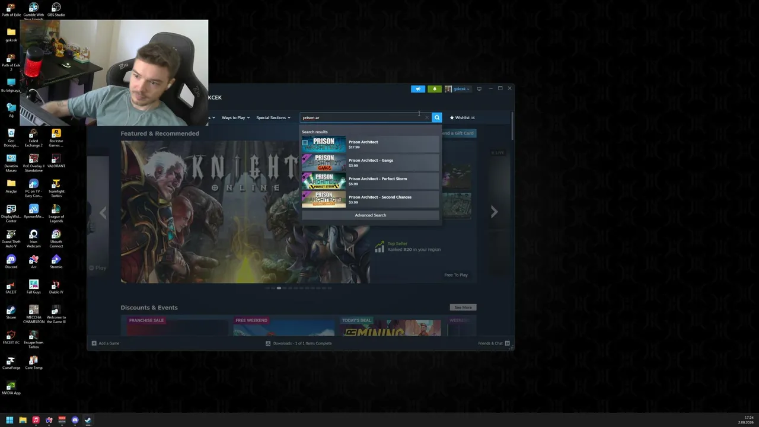759x427 pixels.
Task: Open the FACEIT desktop shortcut
Action: coord(11,287)
